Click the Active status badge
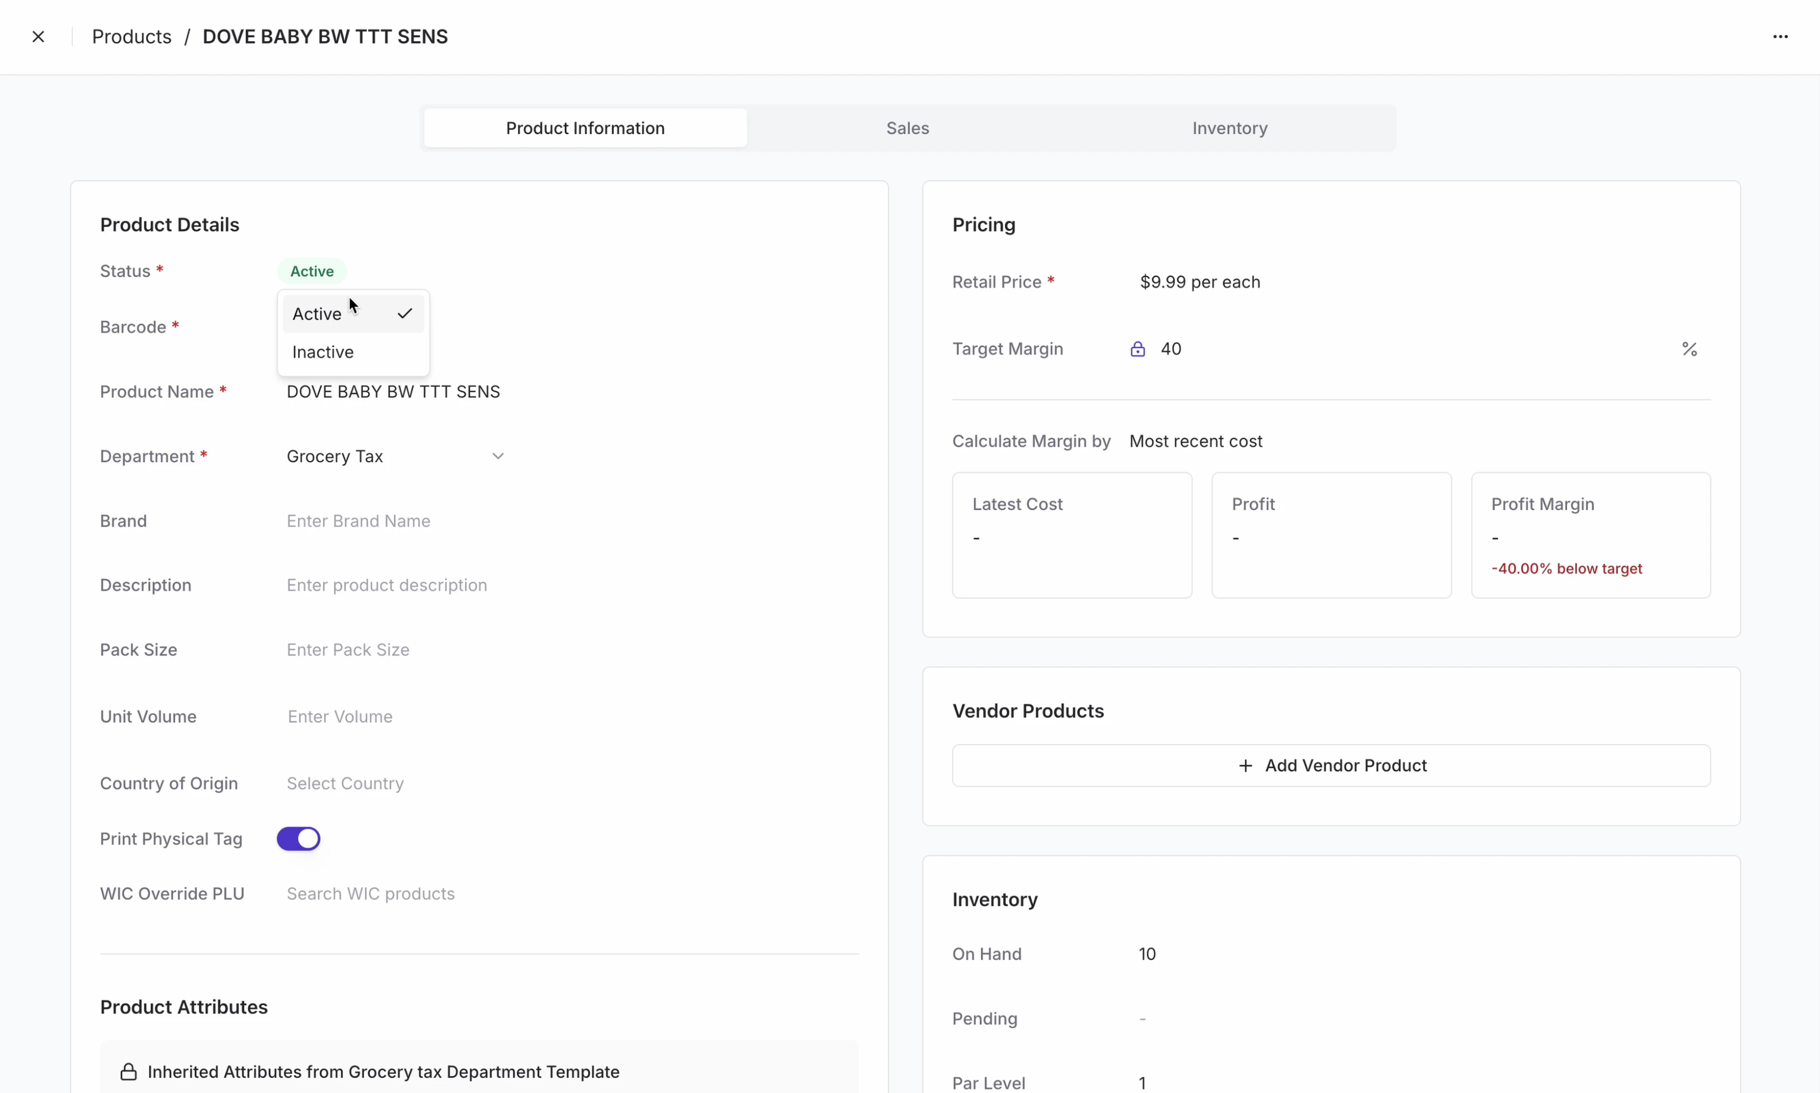The width and height of the screenshot is (1820, 1093). click(x=312, y=271)
